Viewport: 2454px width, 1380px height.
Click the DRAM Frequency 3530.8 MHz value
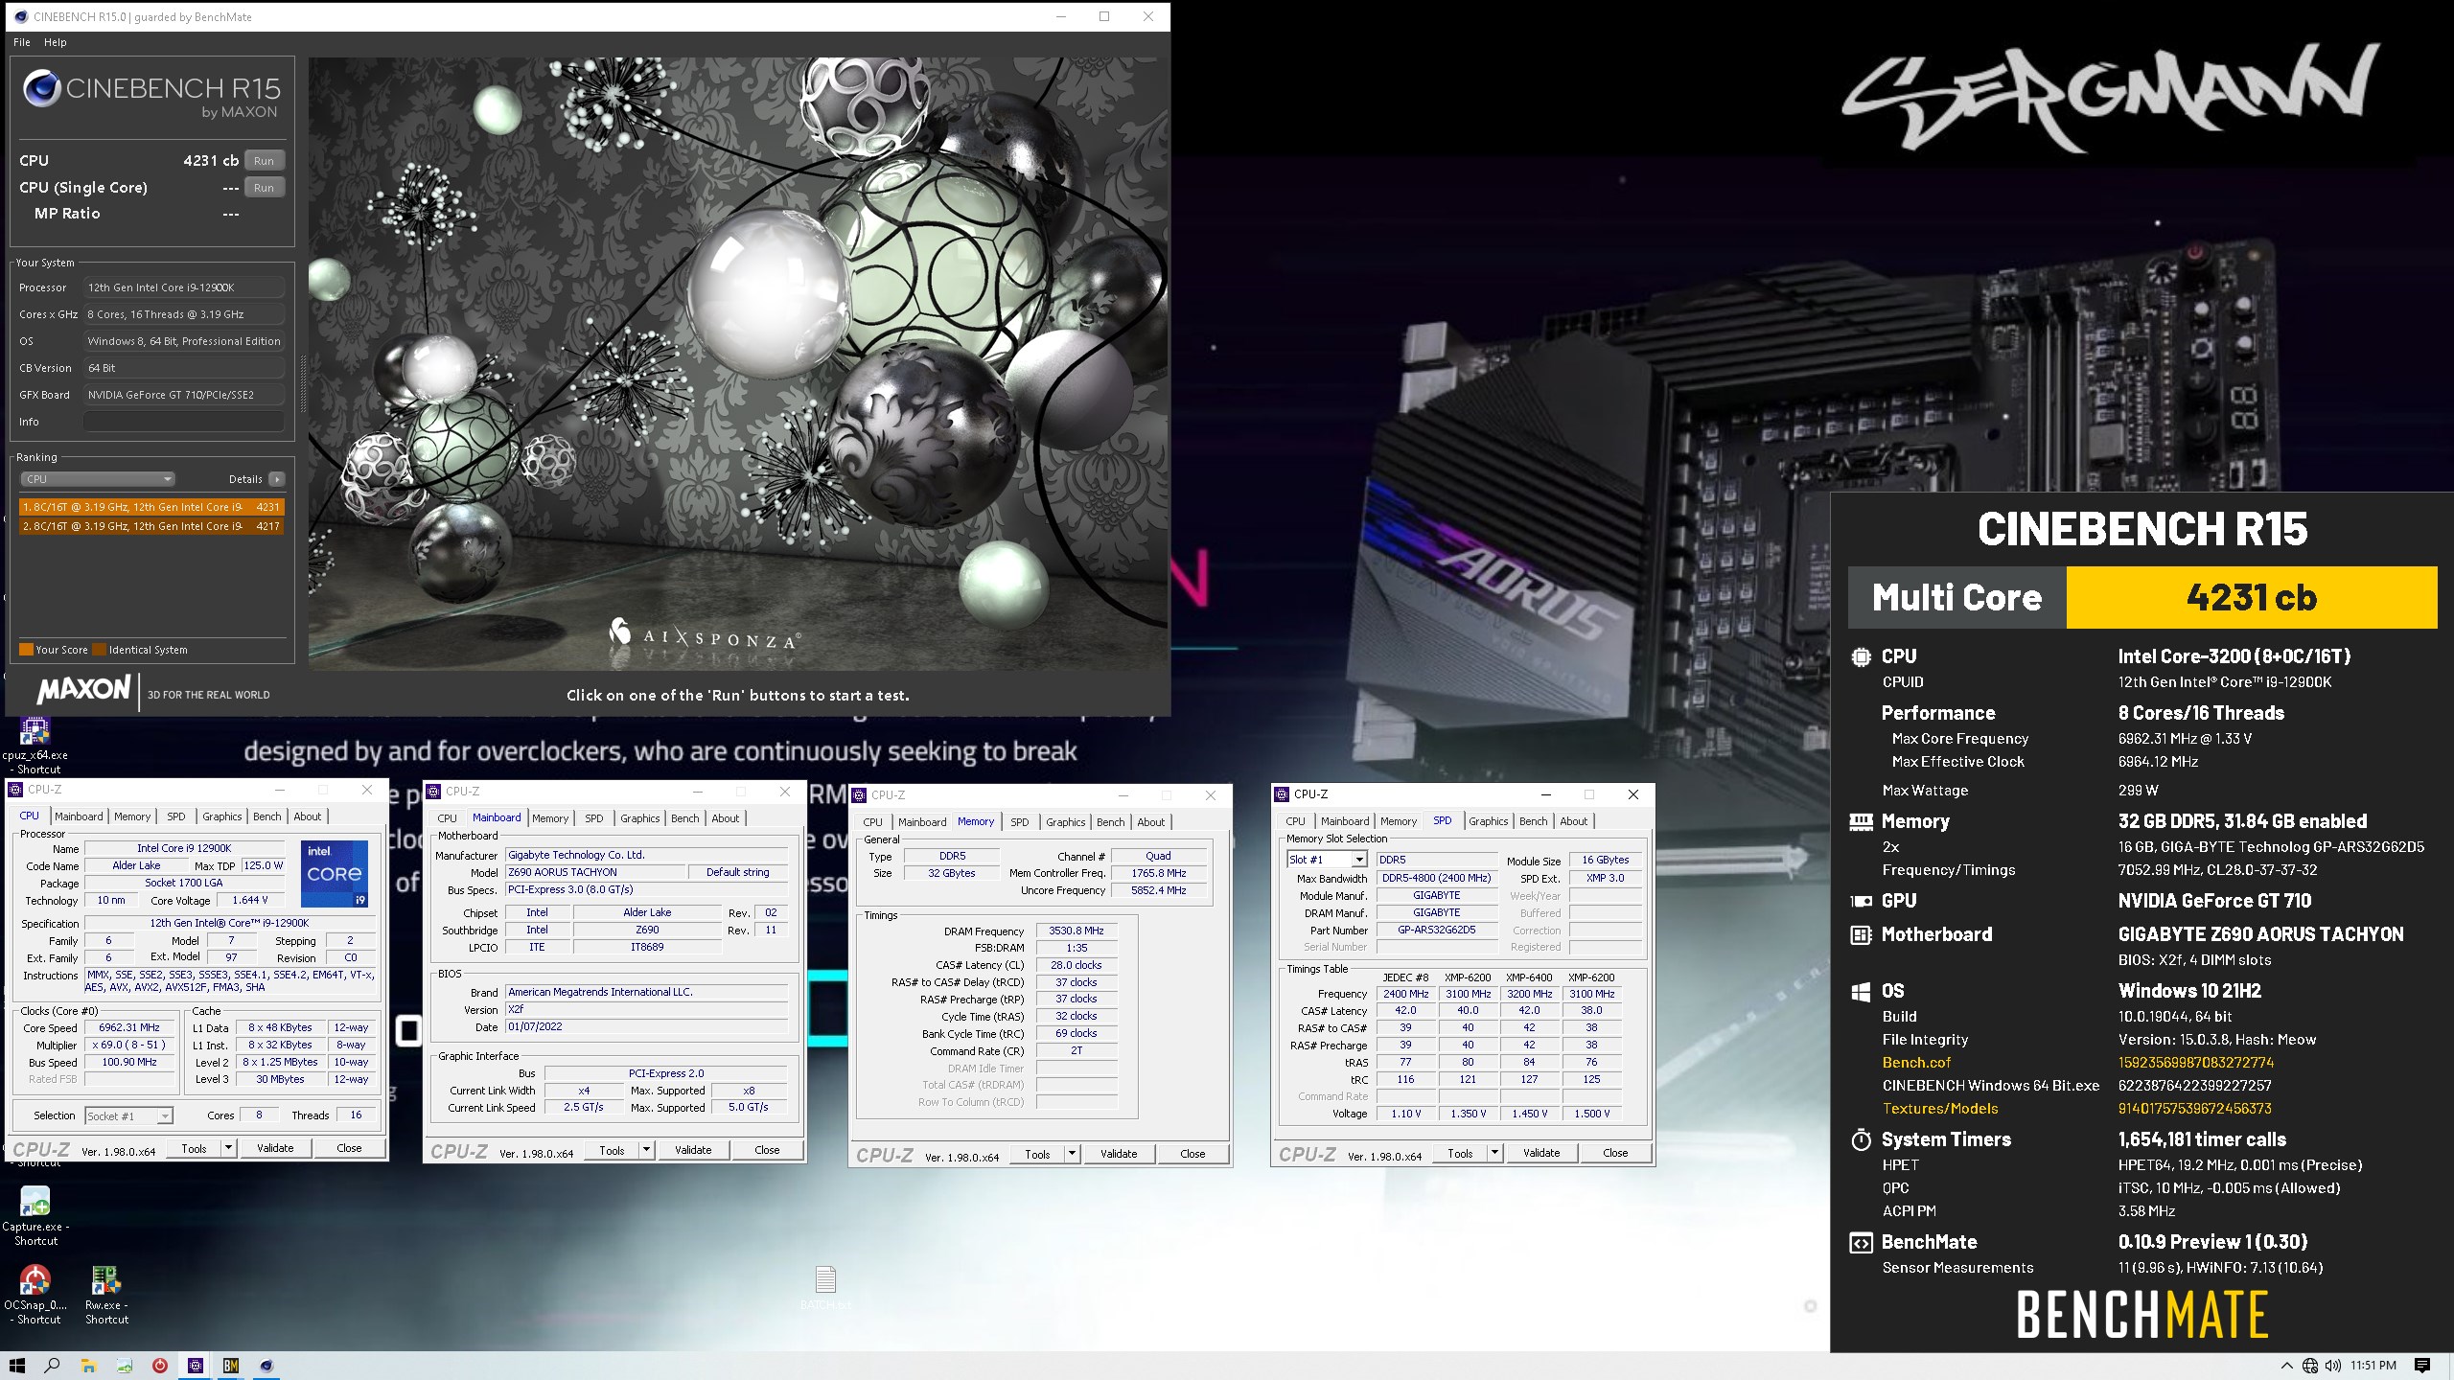click(x=1076, y=931)
